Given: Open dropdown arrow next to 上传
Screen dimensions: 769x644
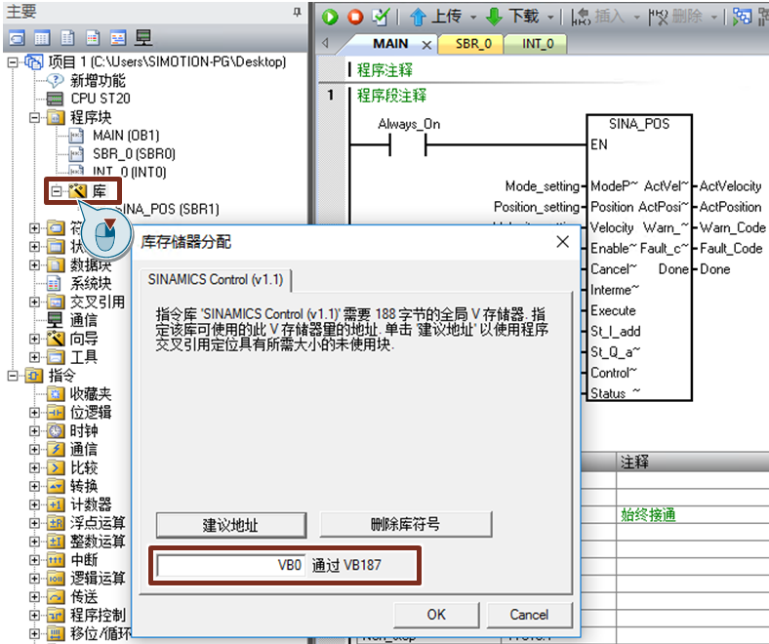Looking at the screenshot, I should point(473,18).
